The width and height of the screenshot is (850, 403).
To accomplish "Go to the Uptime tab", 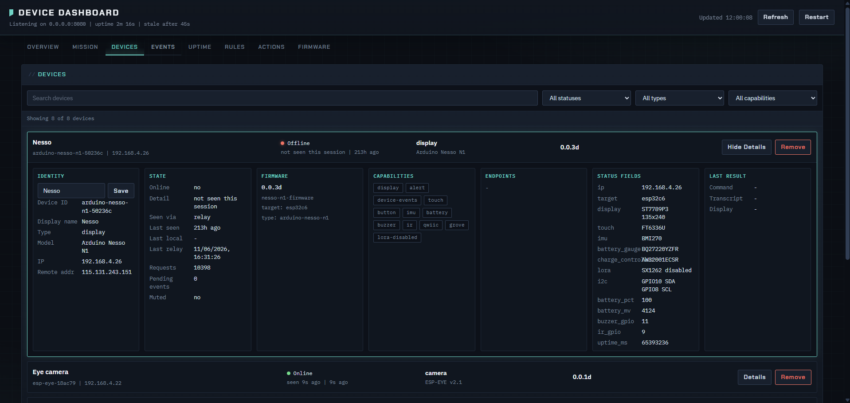I will pos(200,47).
